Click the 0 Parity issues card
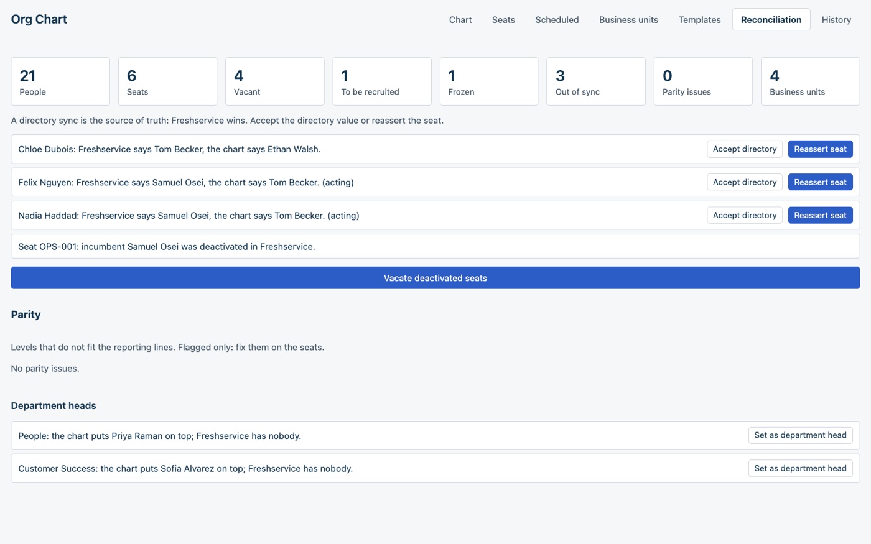The image size is (871, 544). tap(703, 81)
